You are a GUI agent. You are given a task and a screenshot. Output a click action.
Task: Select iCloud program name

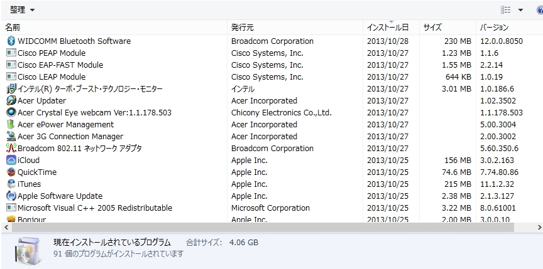tap(29, 161)
